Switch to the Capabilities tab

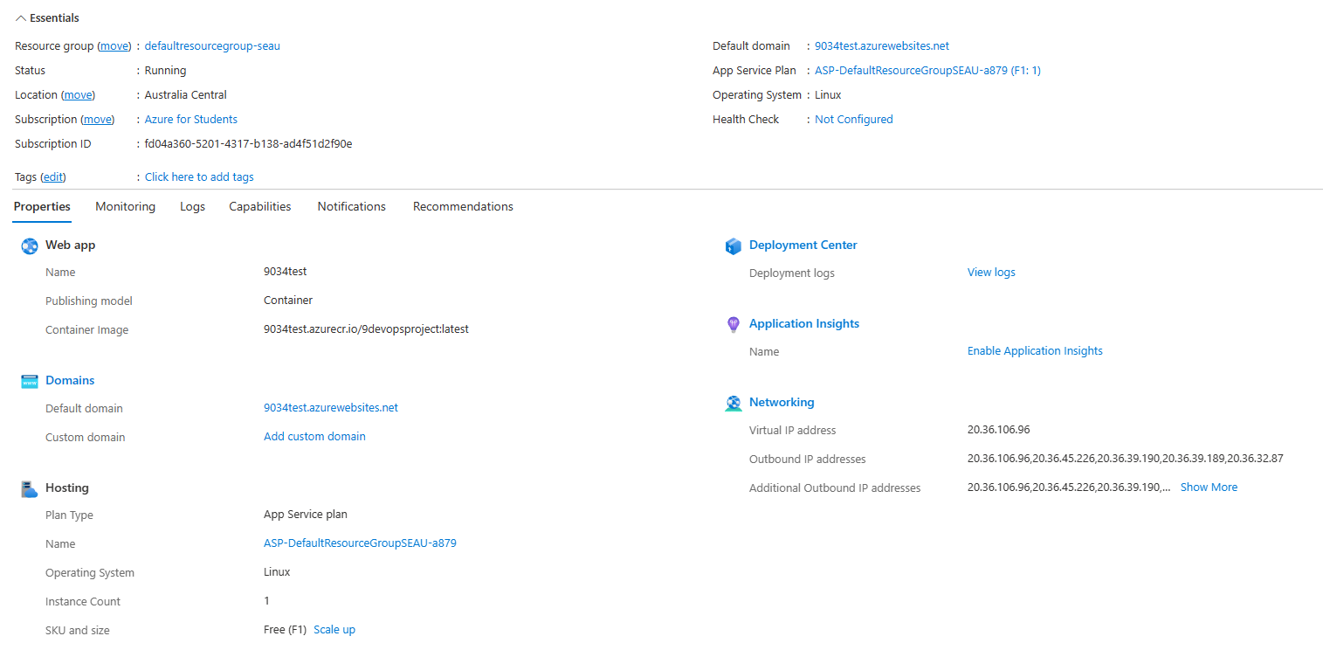(x=260, y=207)
